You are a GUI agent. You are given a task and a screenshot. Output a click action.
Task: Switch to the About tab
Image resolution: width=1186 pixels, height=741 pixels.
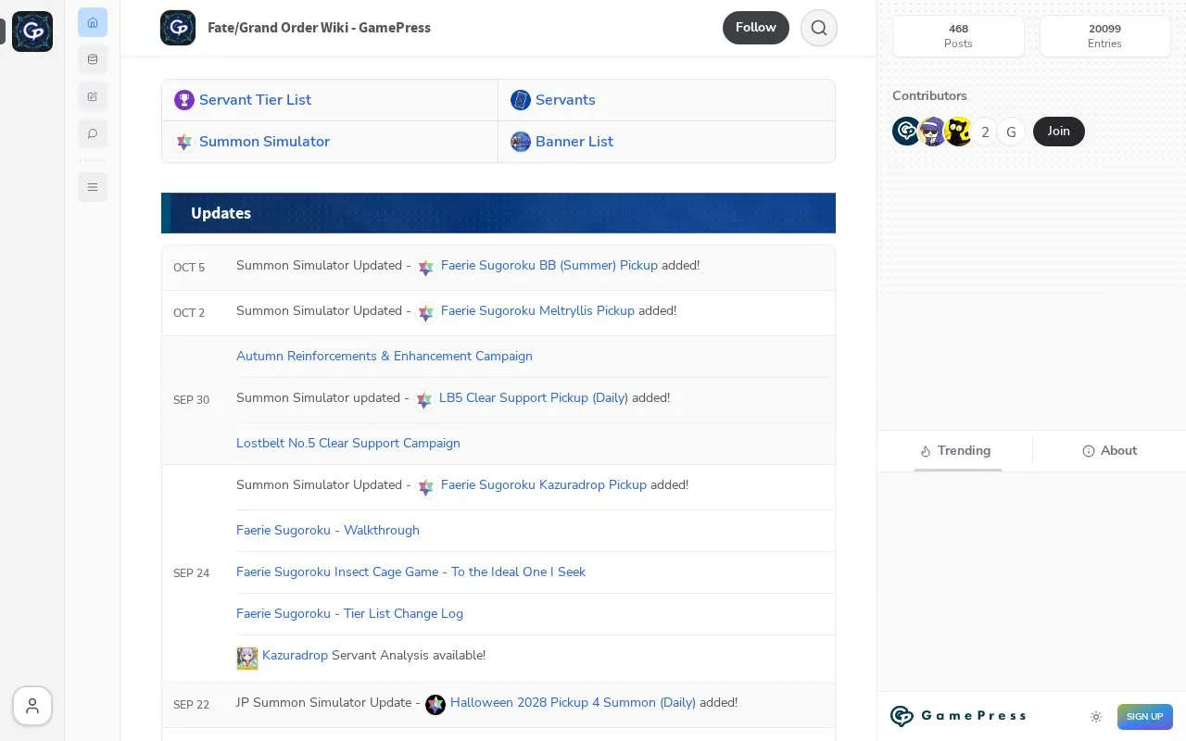(1110, 451)
